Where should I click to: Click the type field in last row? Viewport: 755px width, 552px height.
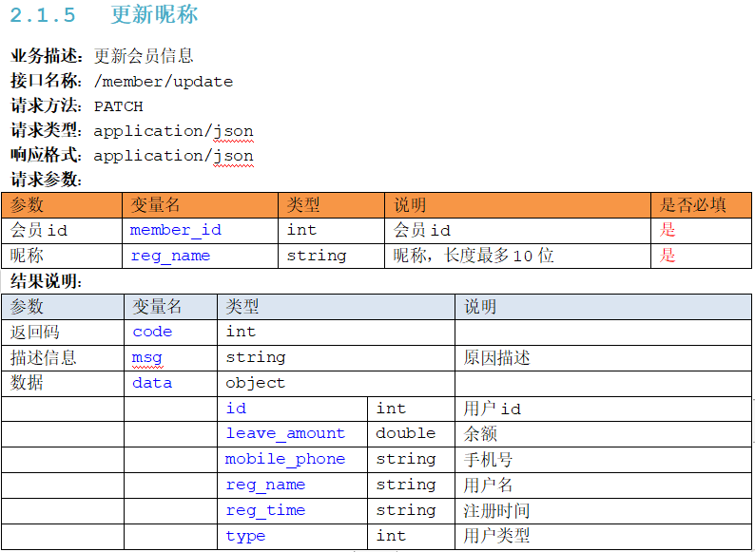(x=245, y=536)
